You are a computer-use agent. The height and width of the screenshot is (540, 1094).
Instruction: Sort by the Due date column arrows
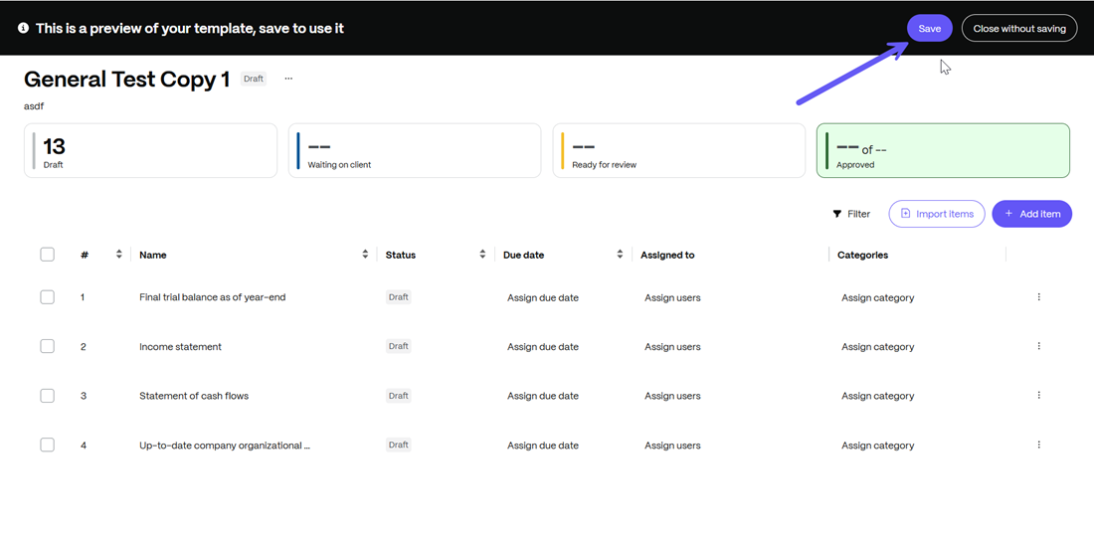click(x=620, y=255)
